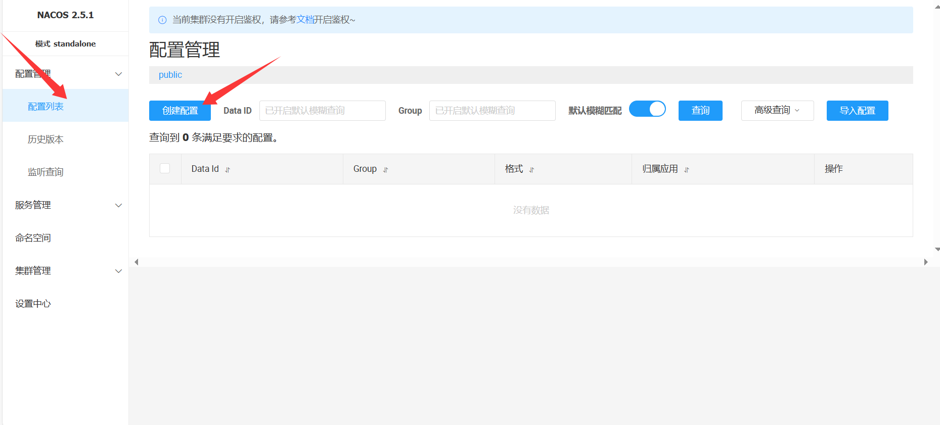Open the 文档 link in the banner
The height and width of the screenshot is (425, 940).
(x=305, y=20)
